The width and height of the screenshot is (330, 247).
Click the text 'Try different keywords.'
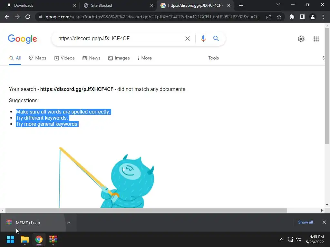(42, 118)
